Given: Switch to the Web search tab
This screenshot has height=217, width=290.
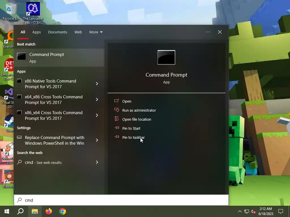Looking at the screenshot, I should pyautogui.click(x=78, y=32).
